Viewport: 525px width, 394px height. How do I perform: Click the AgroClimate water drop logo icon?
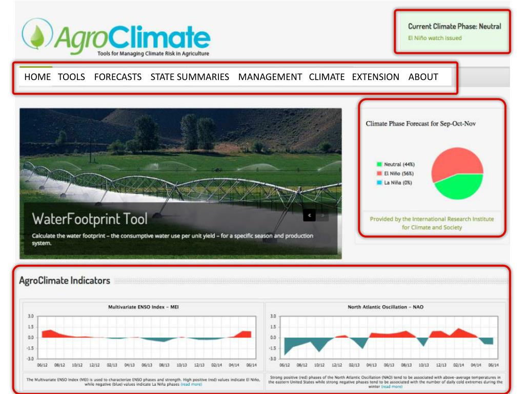pos(37,34)
